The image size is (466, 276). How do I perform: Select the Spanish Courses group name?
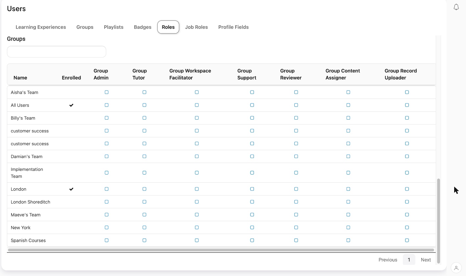28,241
